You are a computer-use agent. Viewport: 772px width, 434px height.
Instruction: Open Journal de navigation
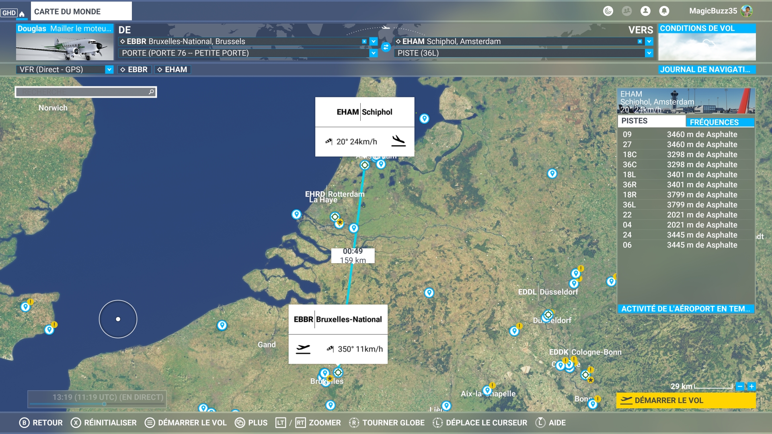(706, 70)
